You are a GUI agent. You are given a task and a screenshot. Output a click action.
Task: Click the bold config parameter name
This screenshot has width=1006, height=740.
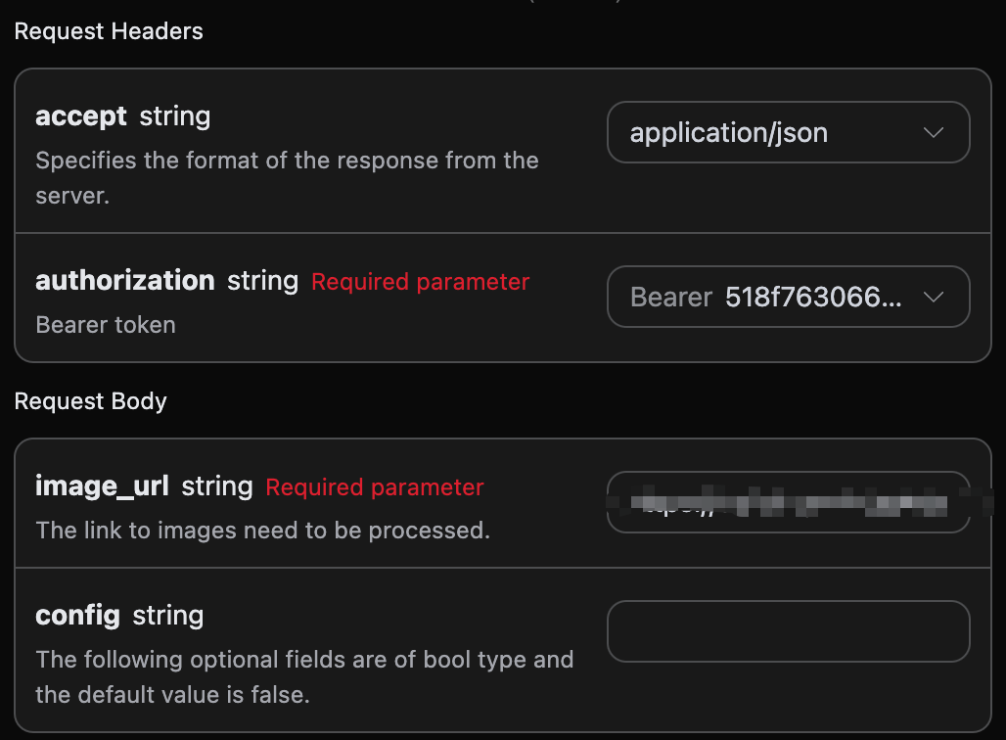[77, 616]
